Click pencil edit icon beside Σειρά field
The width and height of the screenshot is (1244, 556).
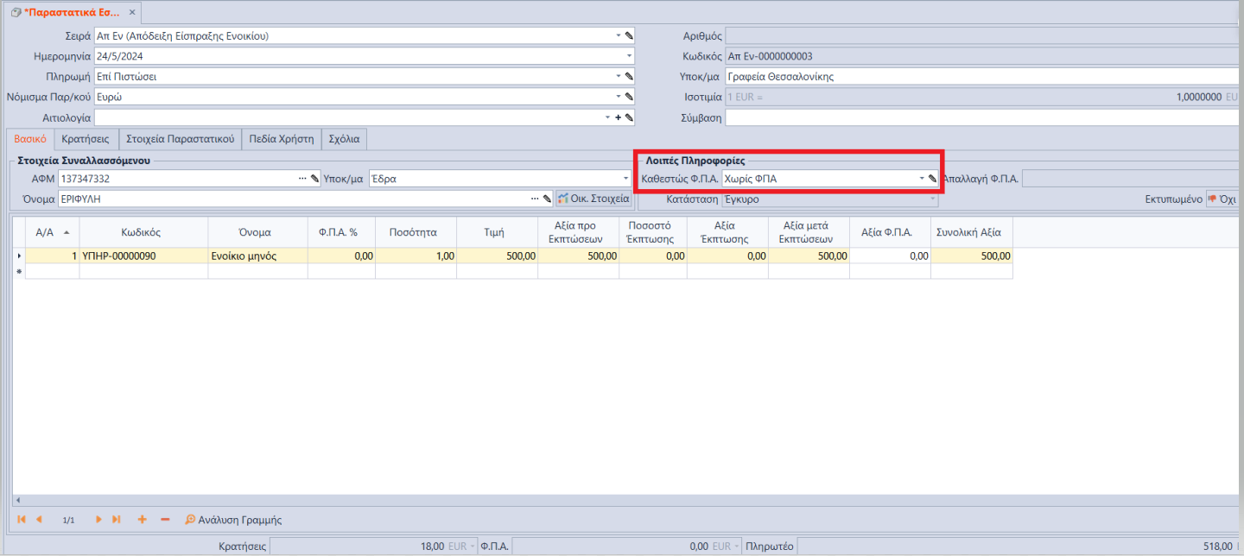pos(629,35)
